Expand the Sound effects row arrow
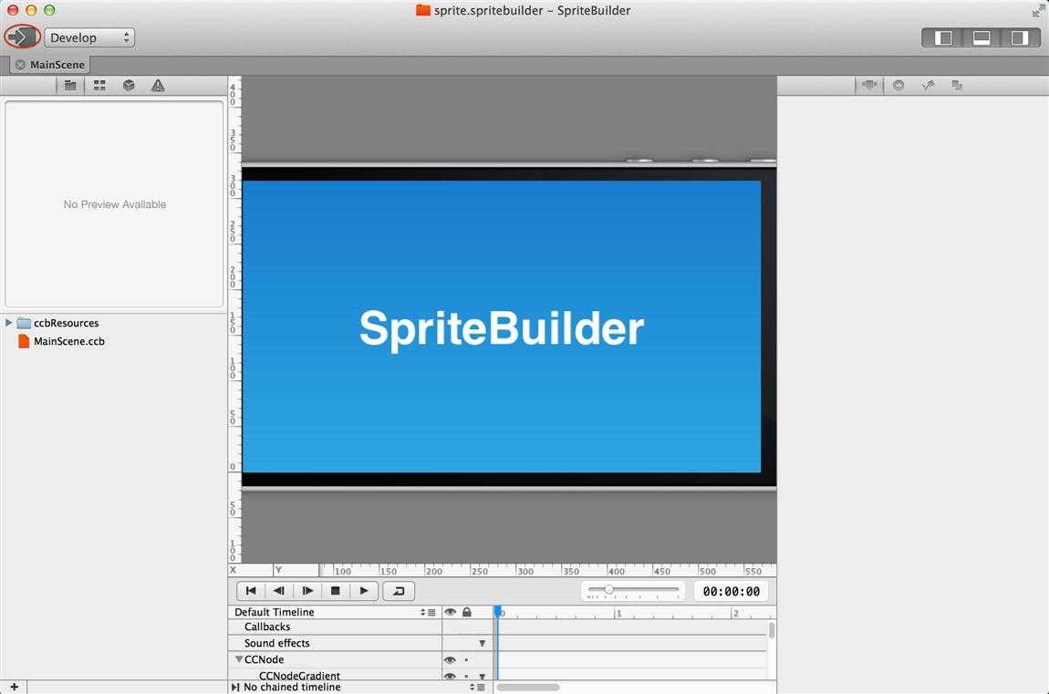Screen dimensions: 1049x694 (x=482, y=643)
